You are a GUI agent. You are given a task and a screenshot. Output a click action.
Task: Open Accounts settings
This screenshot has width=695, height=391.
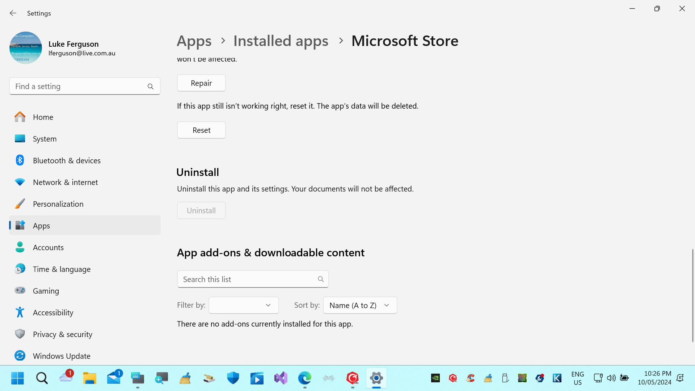click(x=85, y=247)
